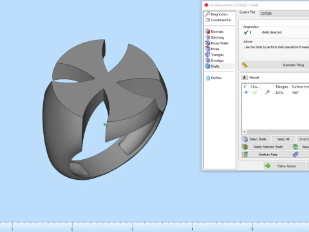
Task: Sort by the V column header
Action: [x=245, y=86]
